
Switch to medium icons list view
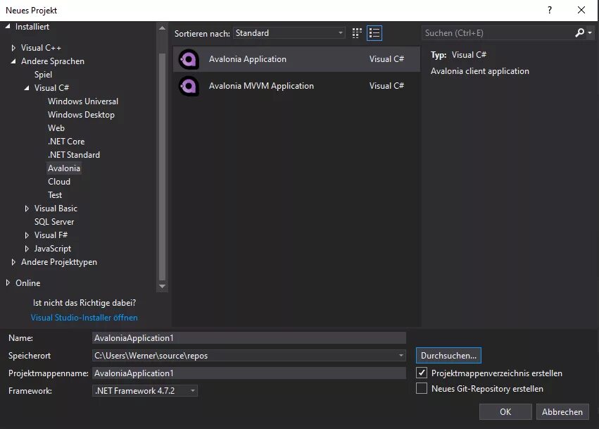point(374,33)
